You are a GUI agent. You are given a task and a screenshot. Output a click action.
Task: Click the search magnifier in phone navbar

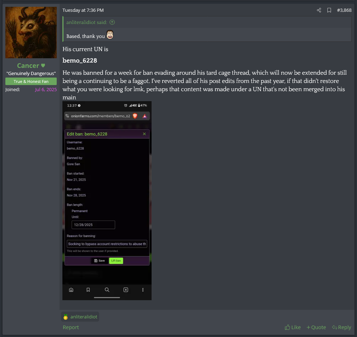coord(107,290)
